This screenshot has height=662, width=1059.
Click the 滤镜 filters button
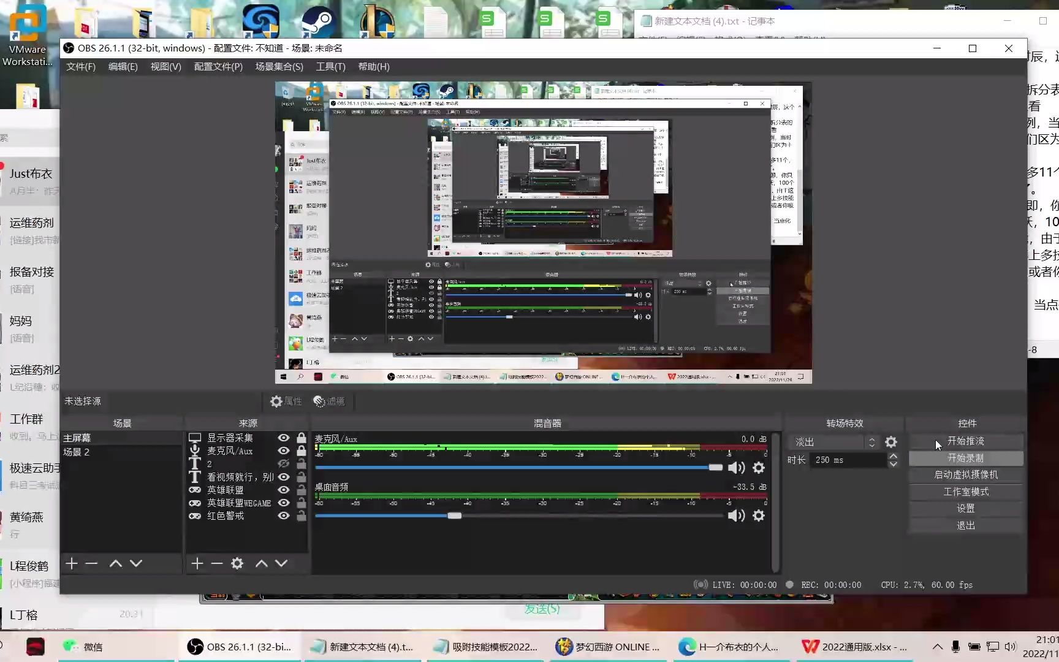coord(329,401)
